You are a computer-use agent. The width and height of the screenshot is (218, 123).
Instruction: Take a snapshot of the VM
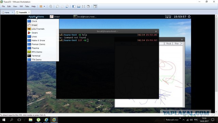click(x=58, y=6)
